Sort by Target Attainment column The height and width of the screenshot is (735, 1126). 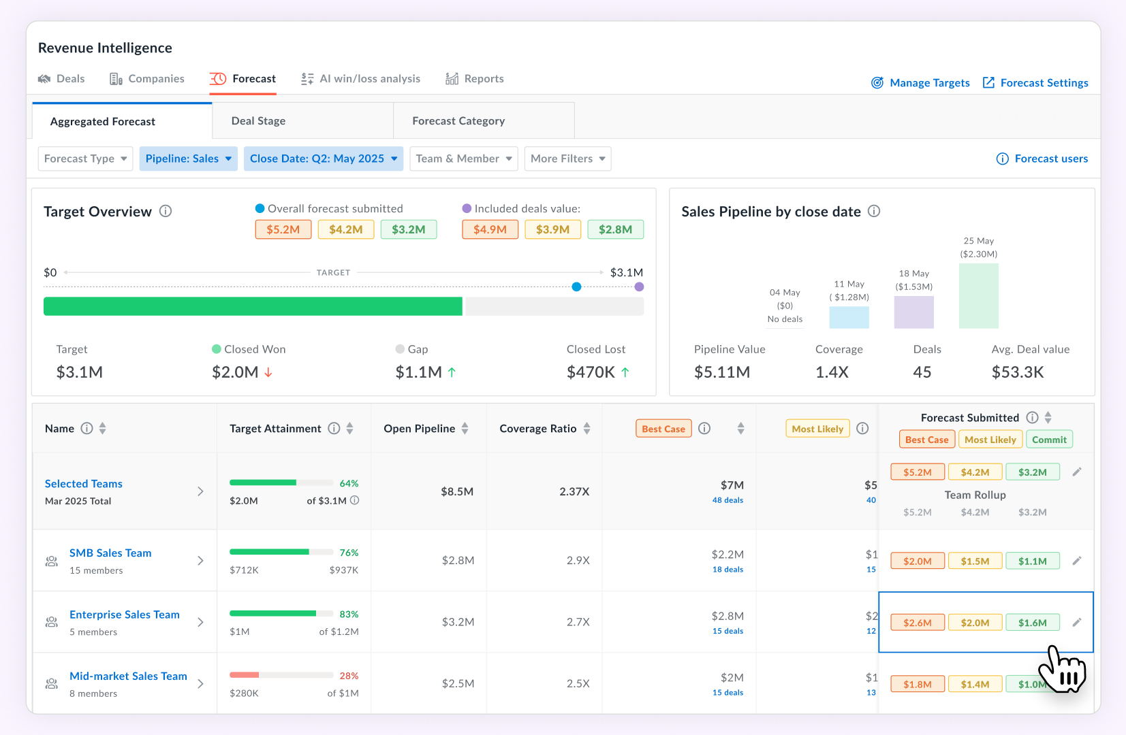349,428
